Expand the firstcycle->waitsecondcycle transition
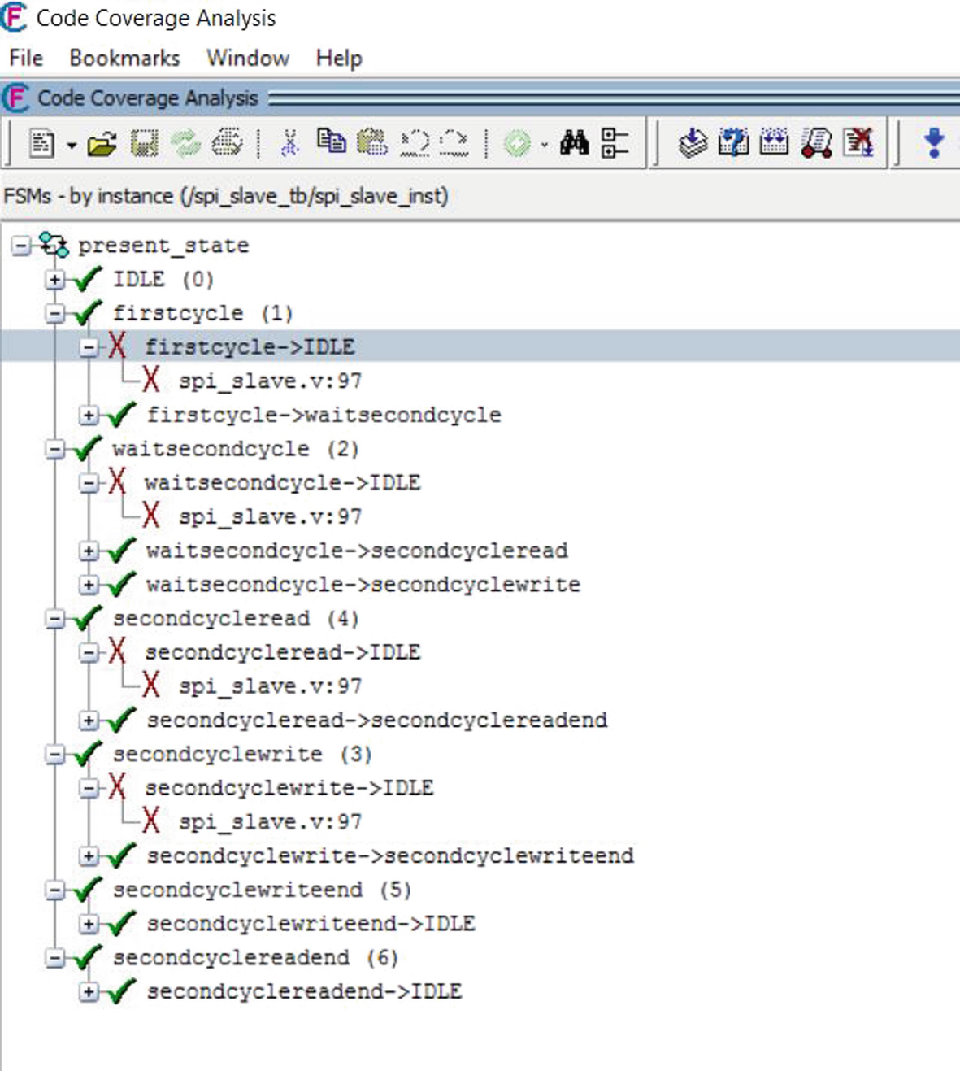 pos(89,415)
